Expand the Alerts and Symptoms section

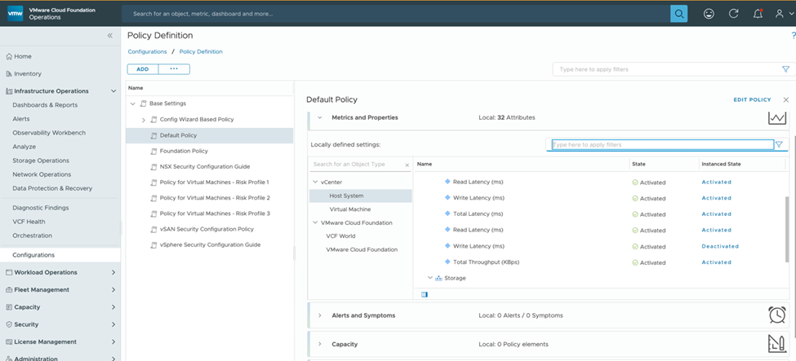click(319, 315)
